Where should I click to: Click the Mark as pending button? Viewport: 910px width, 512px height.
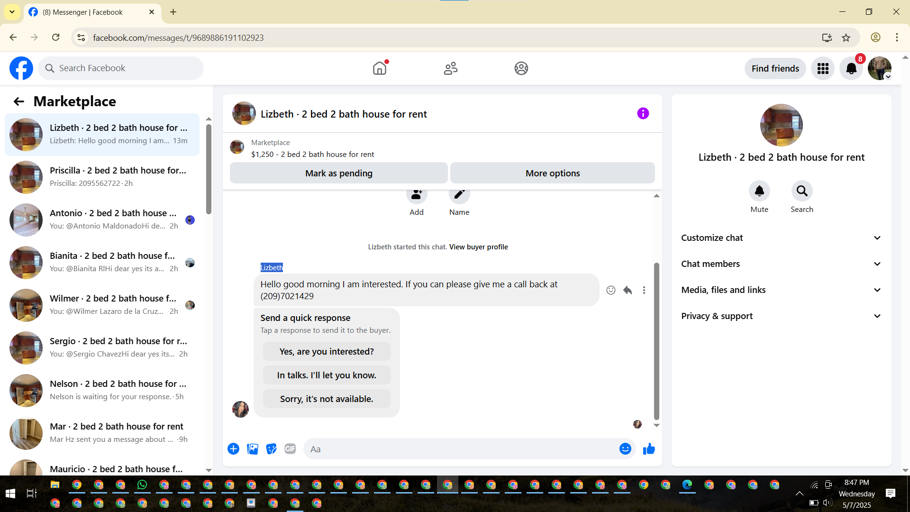[x=338, y=173]
